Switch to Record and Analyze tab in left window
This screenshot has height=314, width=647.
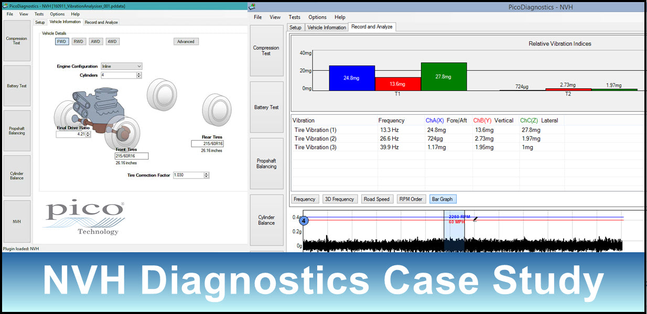click(101, 22)
